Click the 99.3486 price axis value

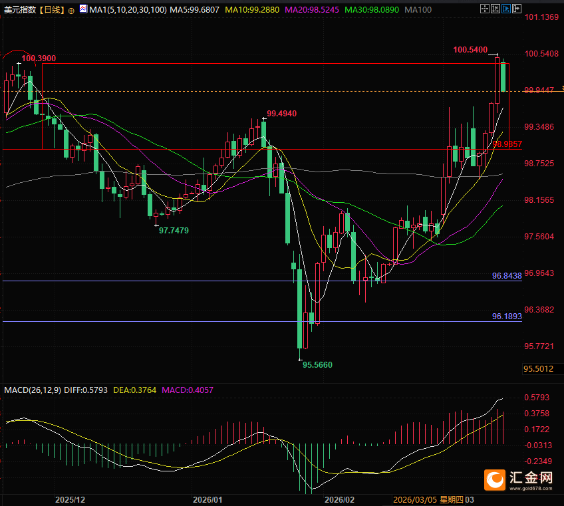tap(539, 127)
